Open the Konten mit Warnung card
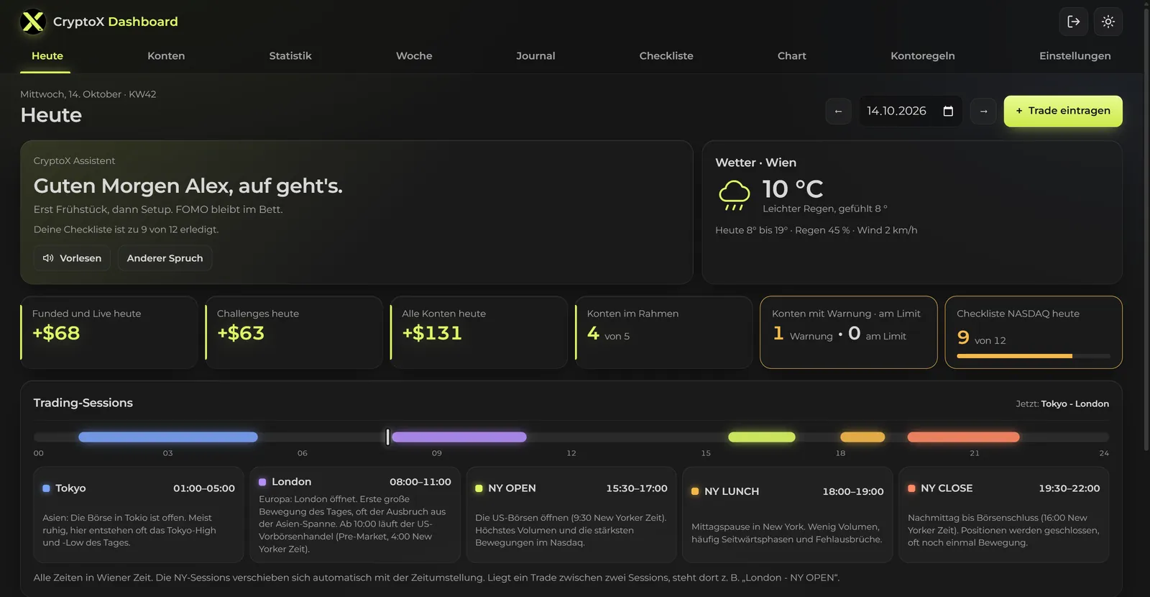This screenshot has width=1150, height=597. pyautogui.click(x=849, y=332)
